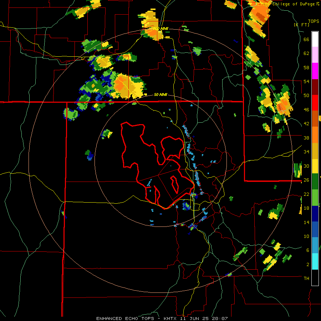This screenshot has height=321, width=321.
Task: Click the 34 legend value
Action: [x=306, y=152]
